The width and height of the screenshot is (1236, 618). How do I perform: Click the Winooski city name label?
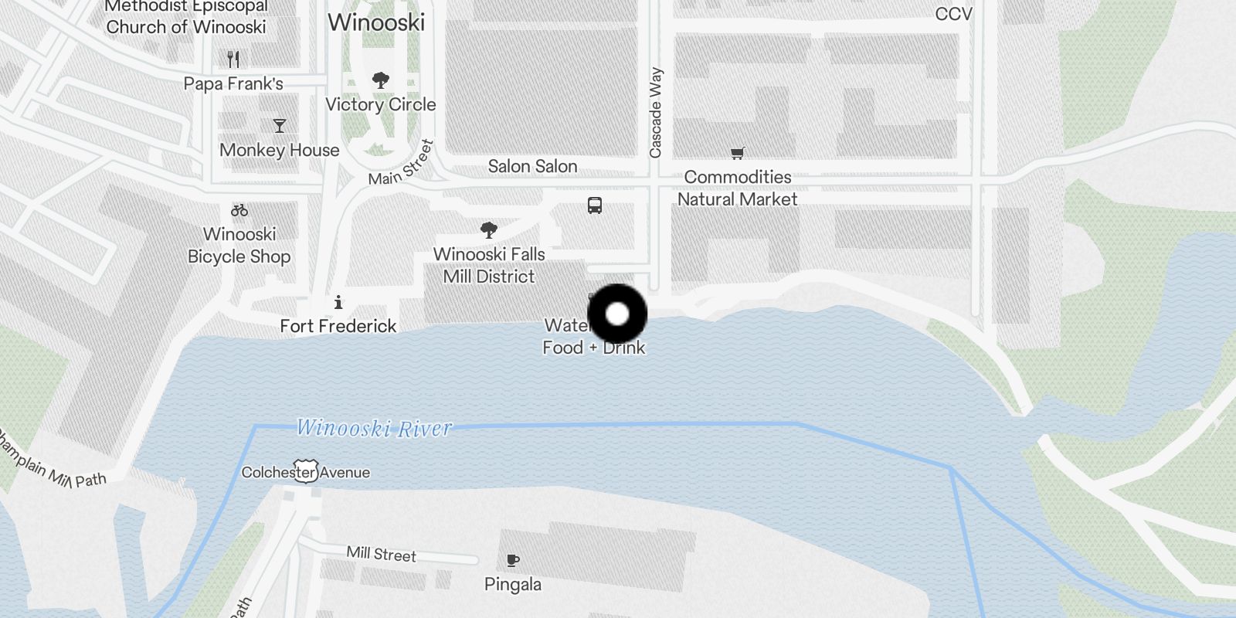tap(376, 22)
